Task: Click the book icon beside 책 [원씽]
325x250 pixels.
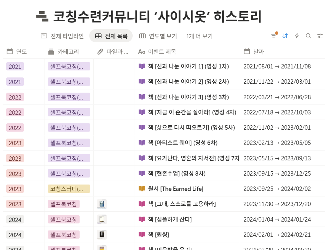Action: pyautogui.click(x=142, y=234)
